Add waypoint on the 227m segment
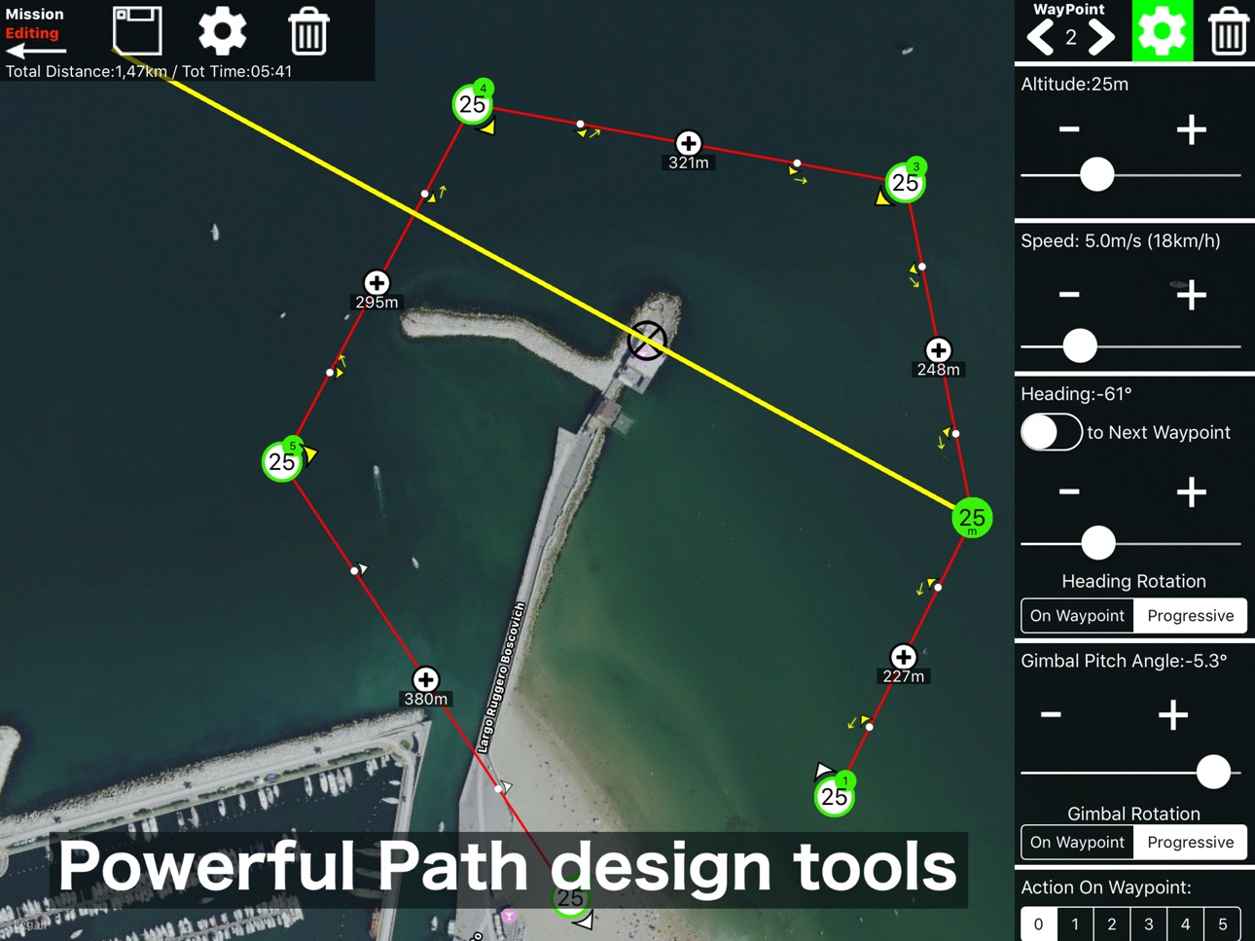 point(903,657)
